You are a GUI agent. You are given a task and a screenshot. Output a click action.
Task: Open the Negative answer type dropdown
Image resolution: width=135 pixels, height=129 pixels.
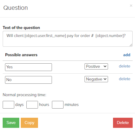click(96, 79)
